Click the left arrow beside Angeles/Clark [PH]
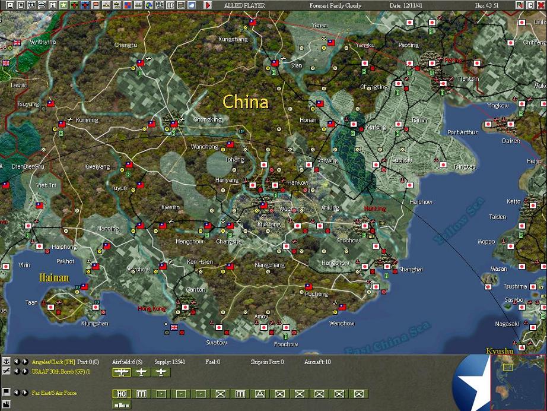This screenshot has width=547, height=411. point(17,361)
